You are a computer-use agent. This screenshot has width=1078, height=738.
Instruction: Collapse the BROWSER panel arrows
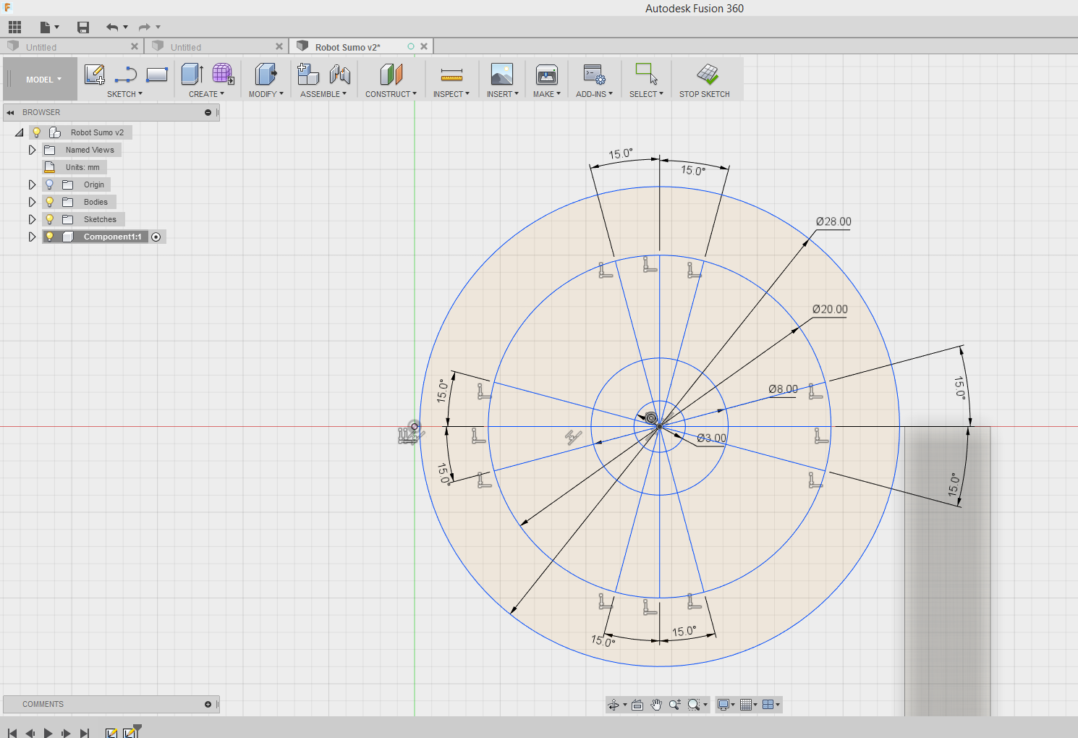pos(10,112)
